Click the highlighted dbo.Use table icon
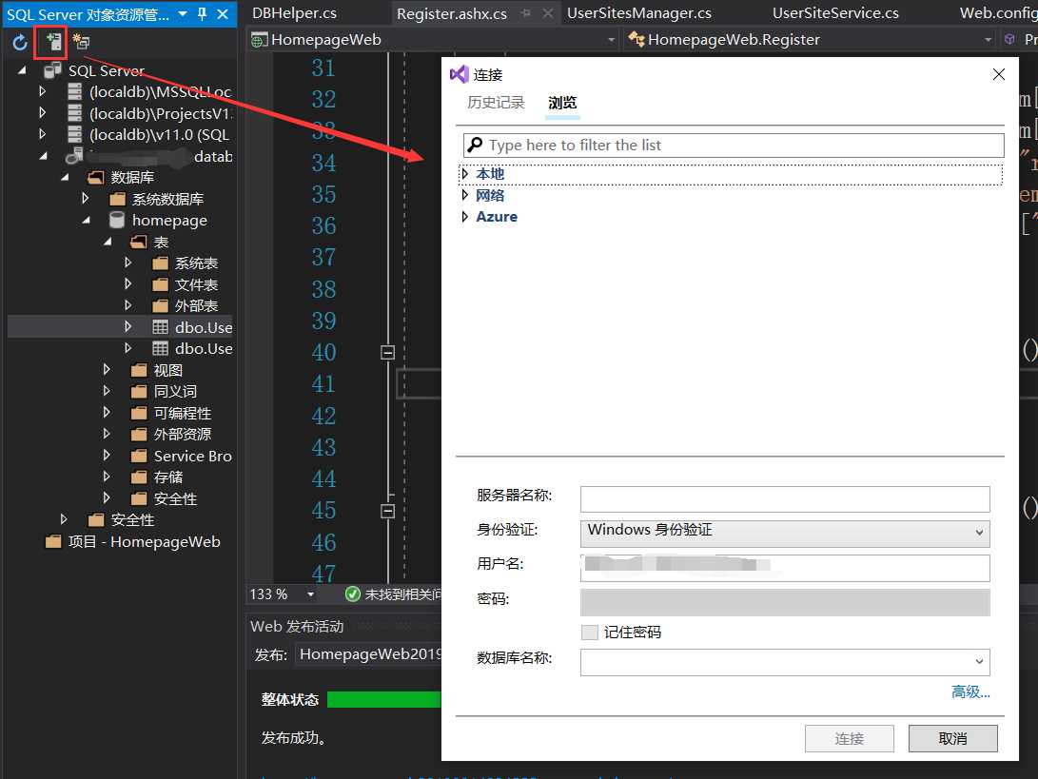This screenshot has width=1038, height=779. click(x=160, y=327)
